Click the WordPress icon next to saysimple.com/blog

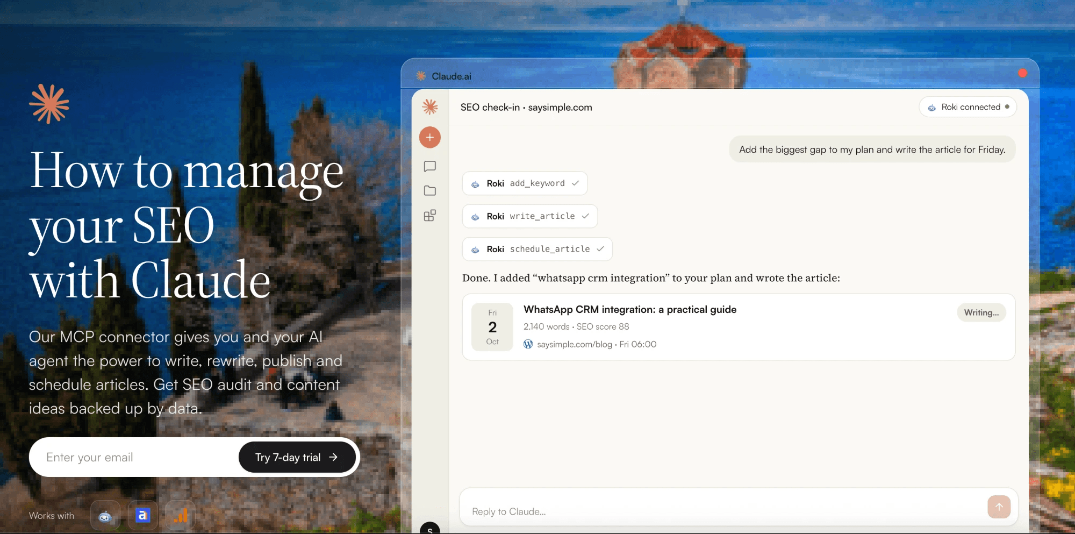click(528, 344)
